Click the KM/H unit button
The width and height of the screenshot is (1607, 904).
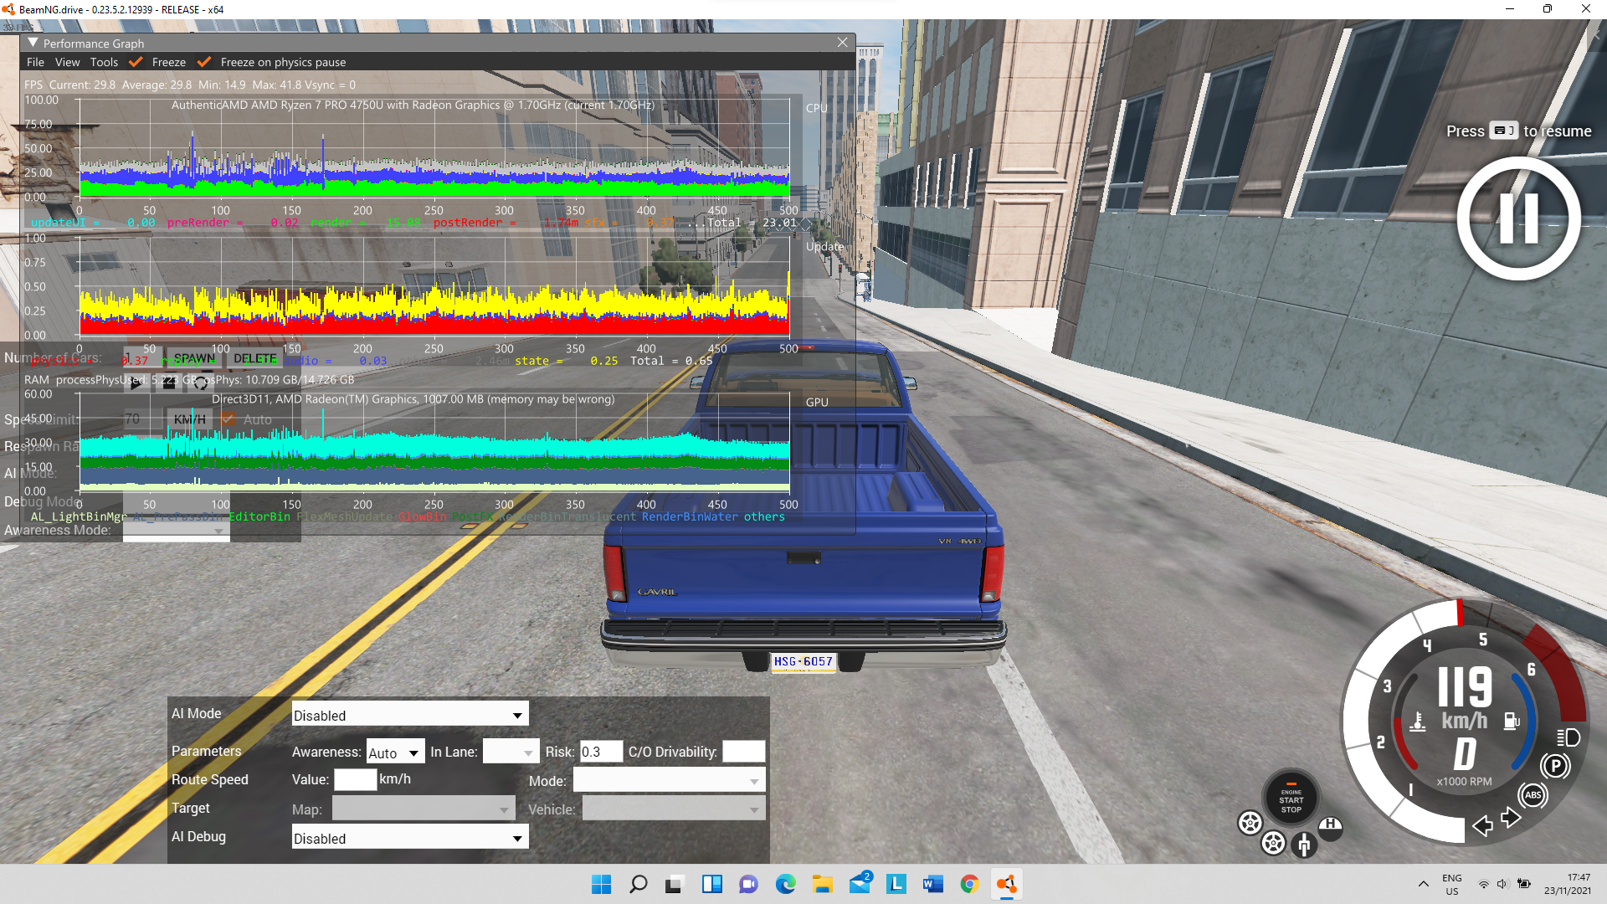(190, 419)
